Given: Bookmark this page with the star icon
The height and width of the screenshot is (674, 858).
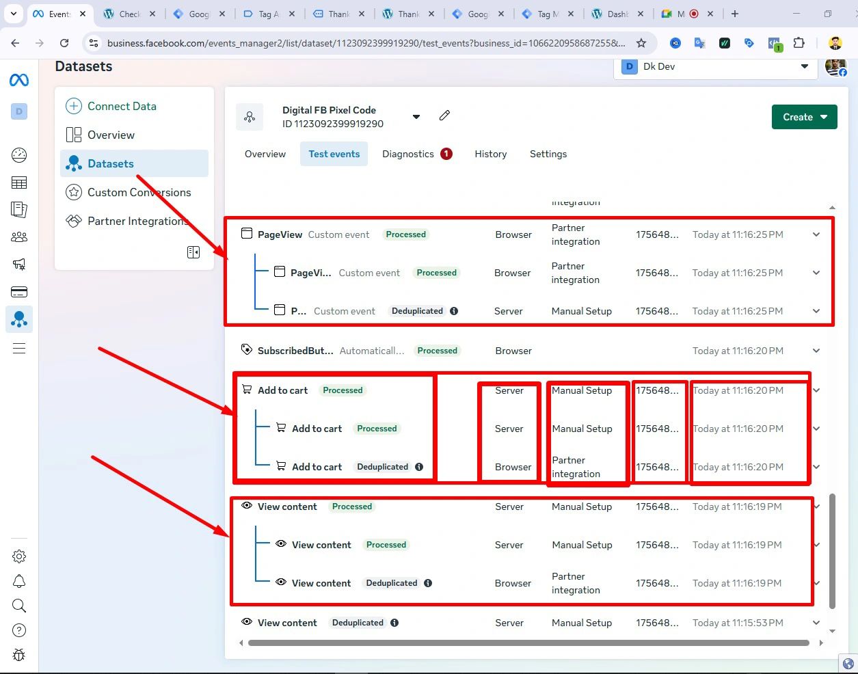Looking at the screenshot, I should 641,43.
